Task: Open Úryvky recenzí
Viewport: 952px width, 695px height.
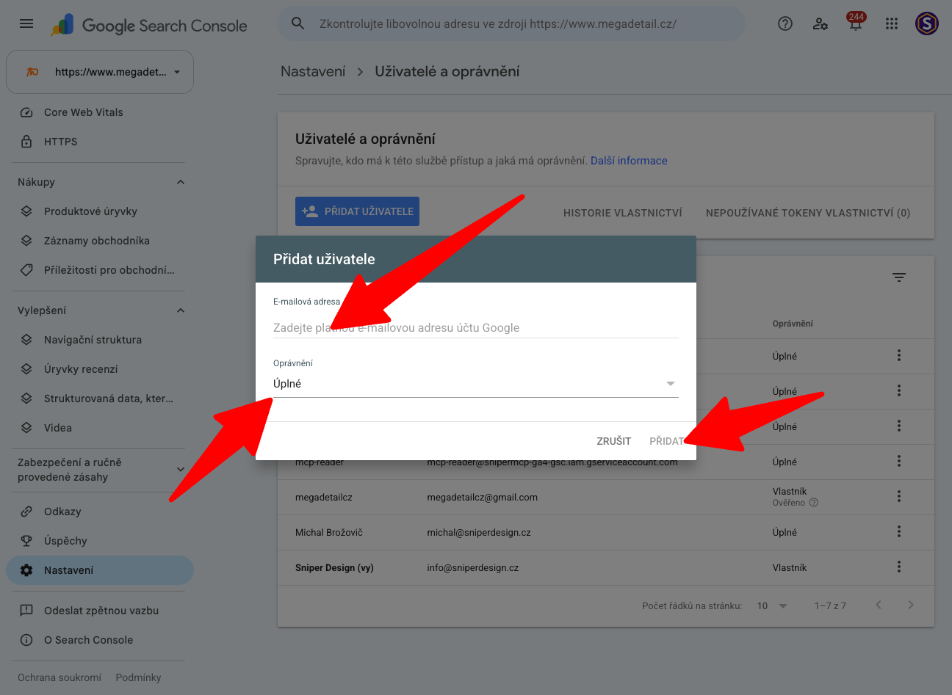Action: point(100,369)
